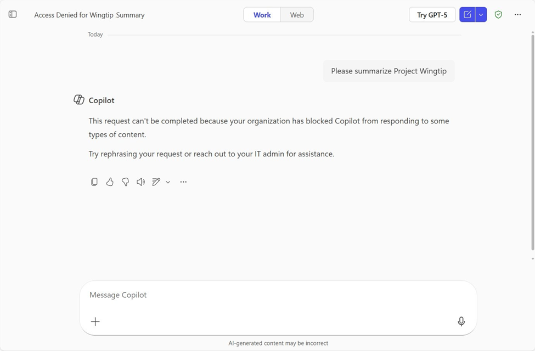This screenshot has height=351, width=535.
Task: Select the Work mode toggle
Action: (262, 15)
